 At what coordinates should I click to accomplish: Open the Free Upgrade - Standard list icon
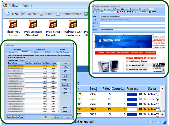click(33, 24)
